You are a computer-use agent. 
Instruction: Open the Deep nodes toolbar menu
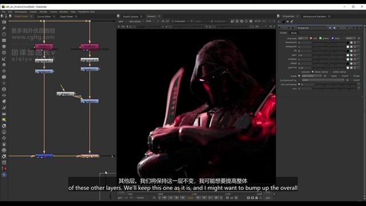click(4, 89)
